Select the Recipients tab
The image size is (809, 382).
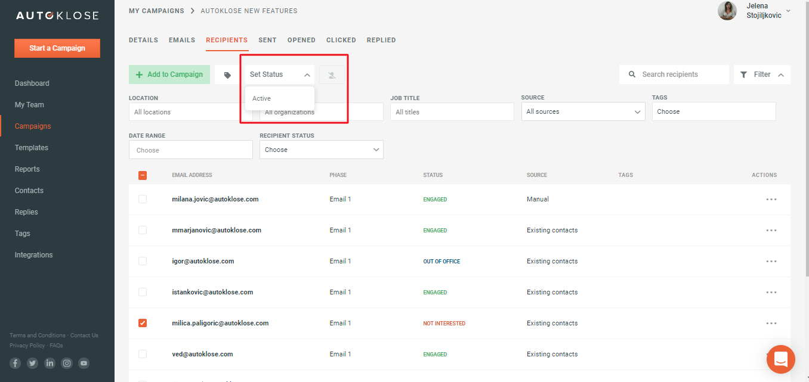click(x=227, y=40)
